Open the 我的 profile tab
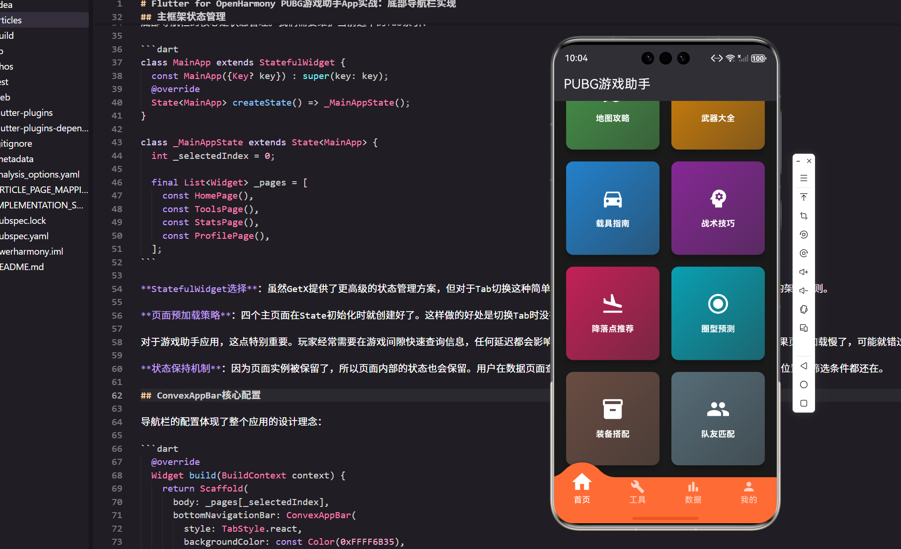901x549 pixels. 748,491
